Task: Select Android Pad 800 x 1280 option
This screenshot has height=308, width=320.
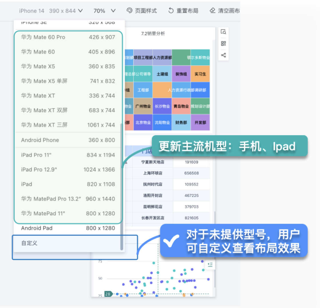Action: (68, 228)
